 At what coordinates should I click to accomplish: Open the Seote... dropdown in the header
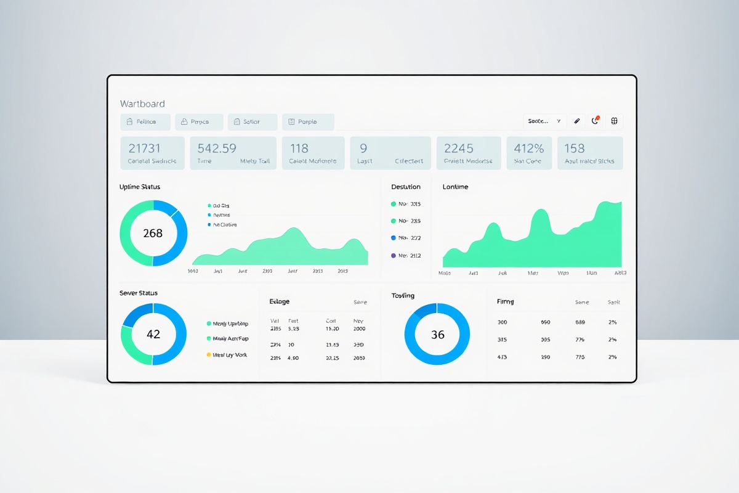tap(545, 121)
